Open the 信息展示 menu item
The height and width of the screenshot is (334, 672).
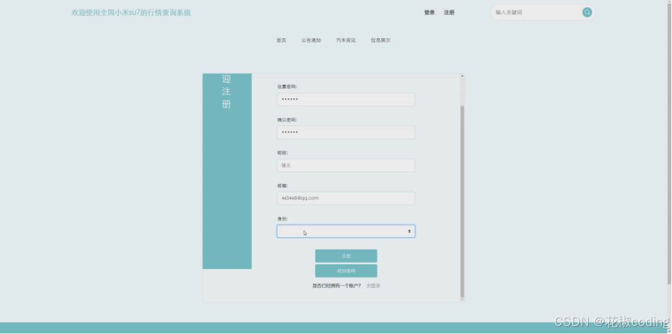[x=380, y=40]
